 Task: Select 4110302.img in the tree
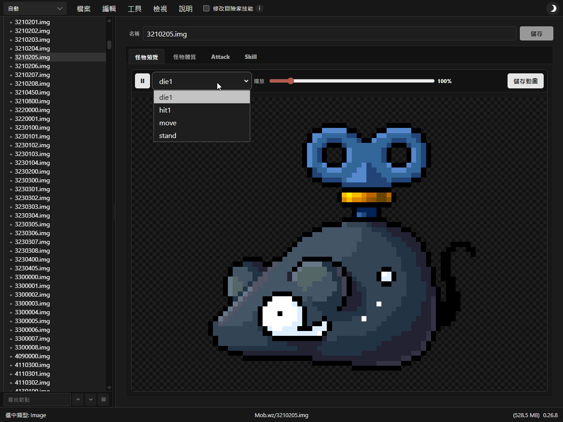point(32,382)
